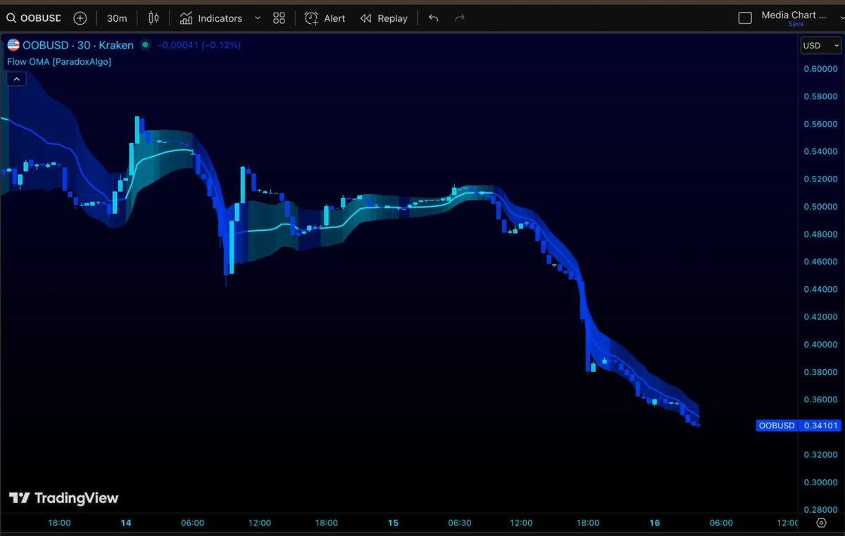Viewport: 845px width, 536px height.
Task: Click the 0.60000 price axis label
Action: pos(820,69)
